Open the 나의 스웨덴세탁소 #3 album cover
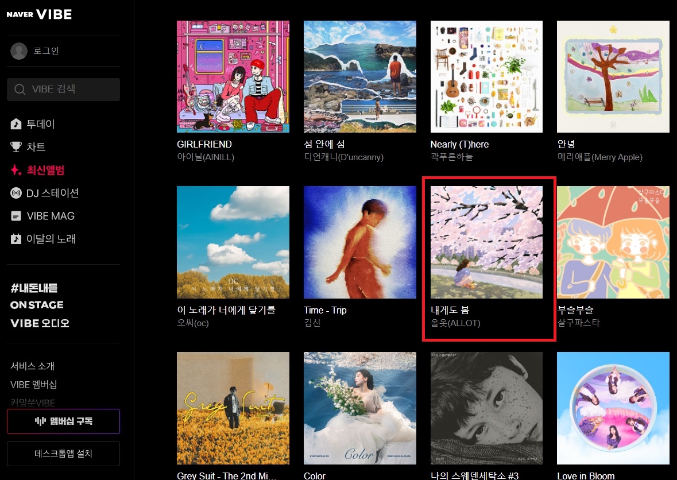The width and height of the screenshot is (677, 480). coord(486,408)
